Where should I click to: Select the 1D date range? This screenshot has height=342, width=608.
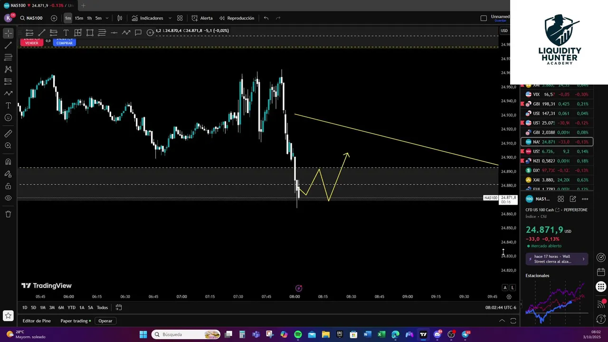(x=25, y=307)
